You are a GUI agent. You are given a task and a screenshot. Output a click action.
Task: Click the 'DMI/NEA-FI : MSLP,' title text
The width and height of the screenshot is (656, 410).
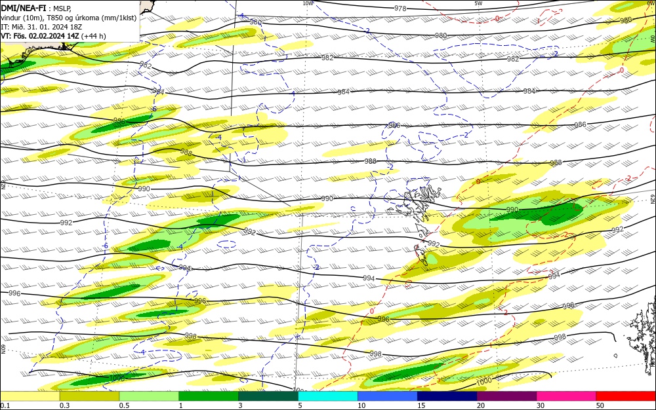click(x=36, y=9)
